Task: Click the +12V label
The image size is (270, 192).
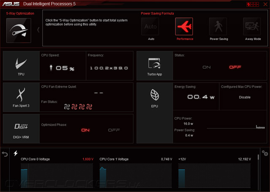Action: point(182,159)
